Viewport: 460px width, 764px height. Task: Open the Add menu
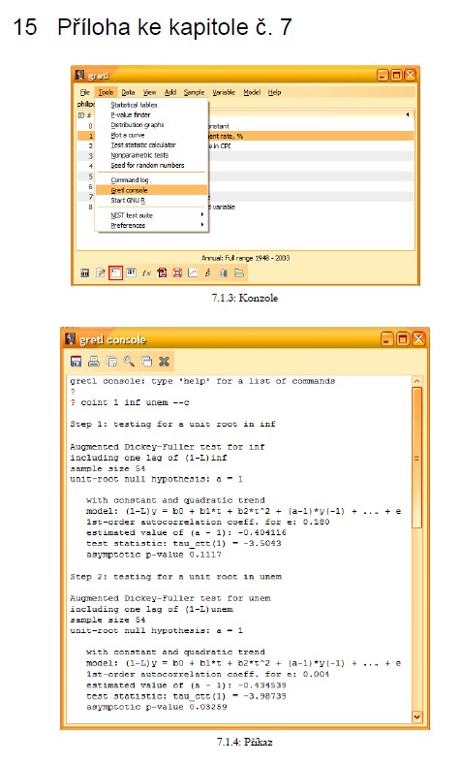(x=170, y=92)
